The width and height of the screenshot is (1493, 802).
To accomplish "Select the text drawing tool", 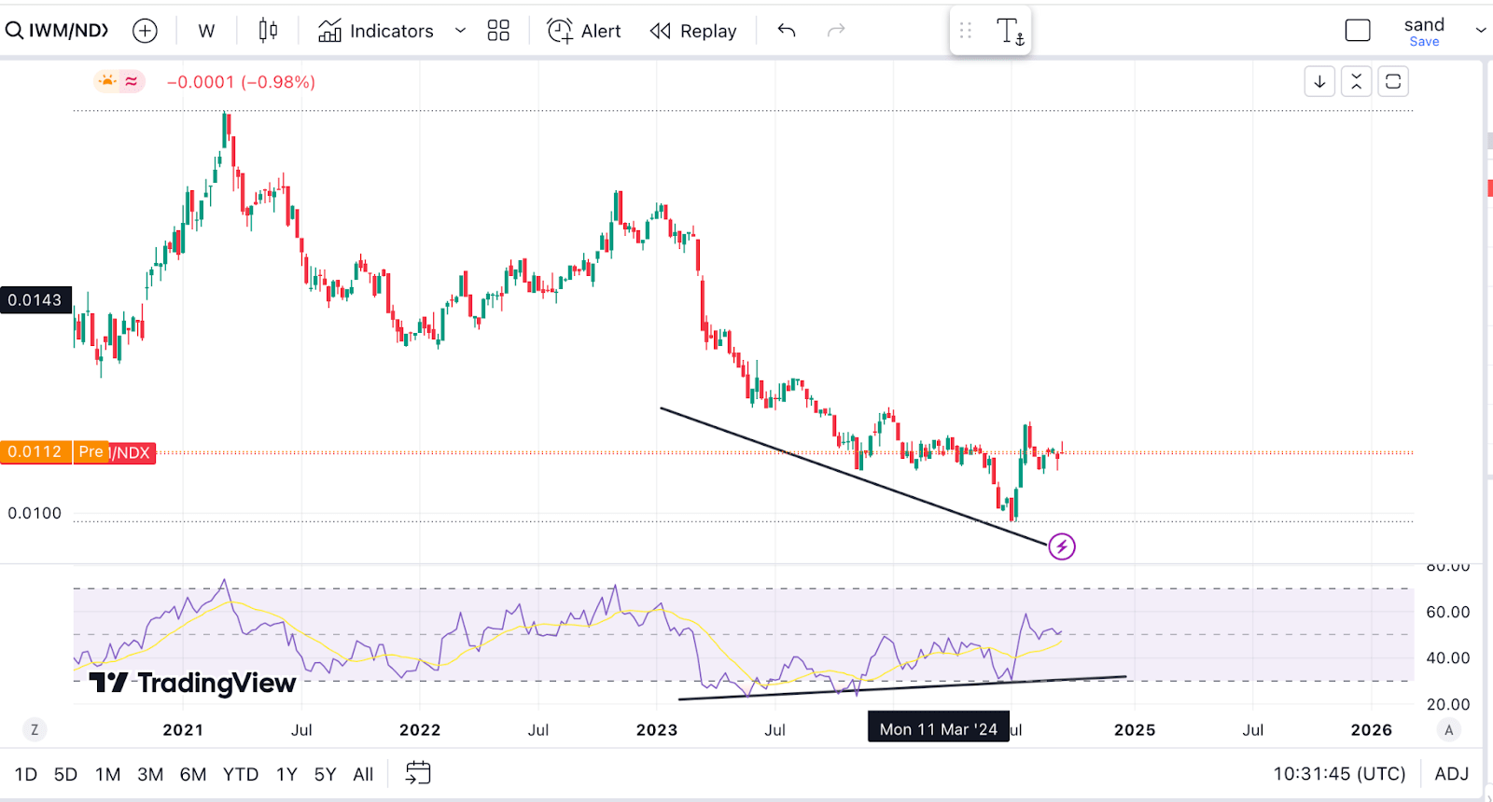I will pyautogui.click(x=1010, y=32).
